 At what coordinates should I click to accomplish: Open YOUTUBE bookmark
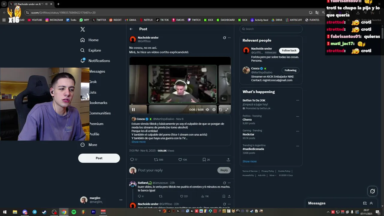coord(35,20)
